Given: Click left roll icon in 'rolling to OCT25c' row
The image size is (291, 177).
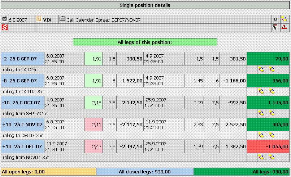Looking at the screenshot, I should [x=261, y=69].
